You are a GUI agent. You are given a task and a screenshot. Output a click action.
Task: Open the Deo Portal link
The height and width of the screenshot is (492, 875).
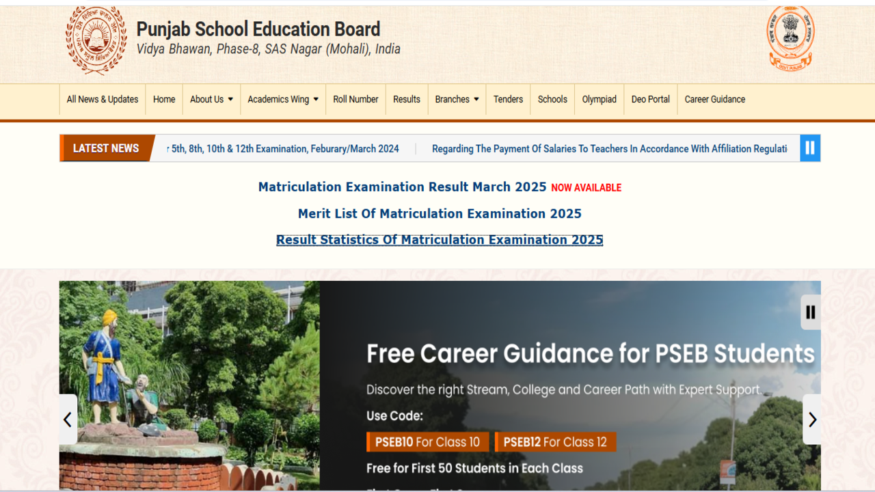point(650,99)
